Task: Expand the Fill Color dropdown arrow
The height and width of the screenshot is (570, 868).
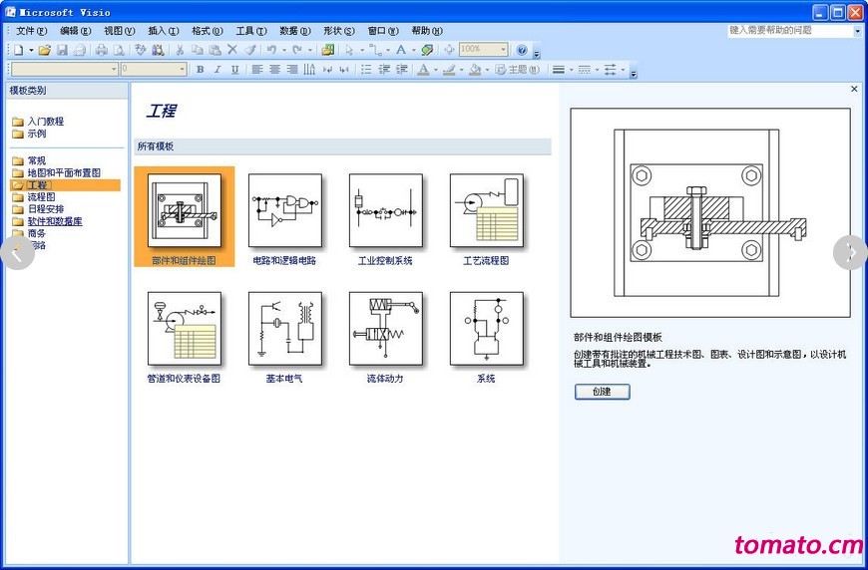Action: 487,70
